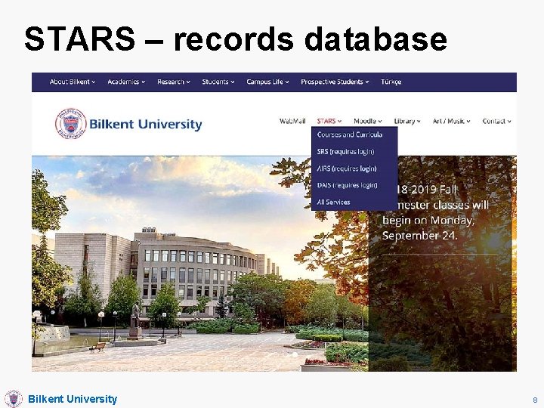Viewport: 544px width, 408px height.
Task: Open the About Bilkent dropdown menu
Action: [x=73, y=82]
